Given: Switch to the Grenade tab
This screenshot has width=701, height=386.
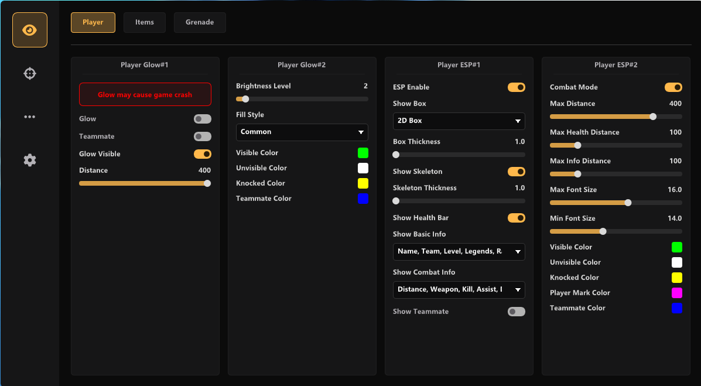Looking at the screenshot, I should pos(200,22).
